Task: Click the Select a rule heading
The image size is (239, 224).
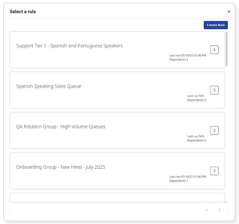Action: coord(23,12)
